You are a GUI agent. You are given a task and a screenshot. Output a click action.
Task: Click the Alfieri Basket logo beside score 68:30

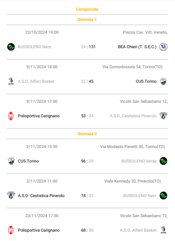click(164, 230)
